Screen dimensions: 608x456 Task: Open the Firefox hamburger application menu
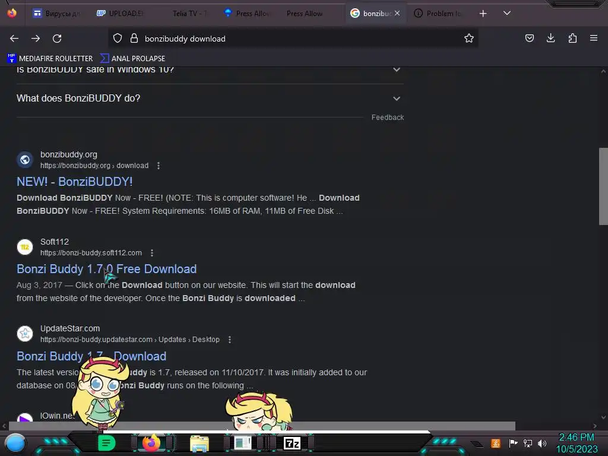pyautogui.click(x=594, y=39)
